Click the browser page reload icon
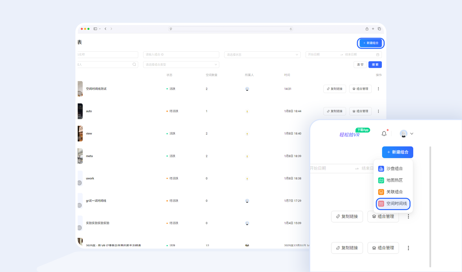 point(291,29)
